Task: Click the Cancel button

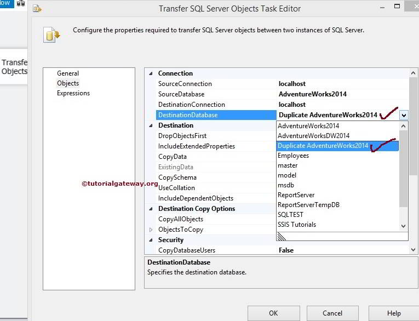Action: [332, 313]
